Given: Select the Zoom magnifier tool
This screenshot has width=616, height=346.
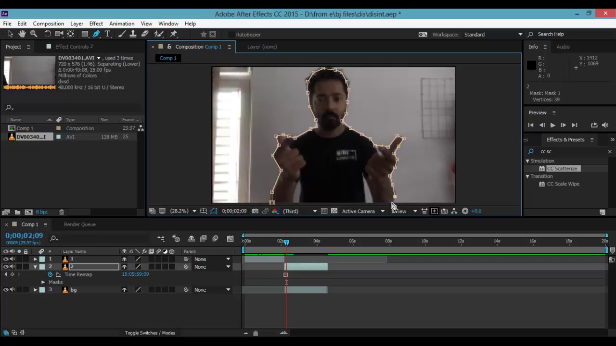Looking at the screenshot, I should click(x=34, y=34).
